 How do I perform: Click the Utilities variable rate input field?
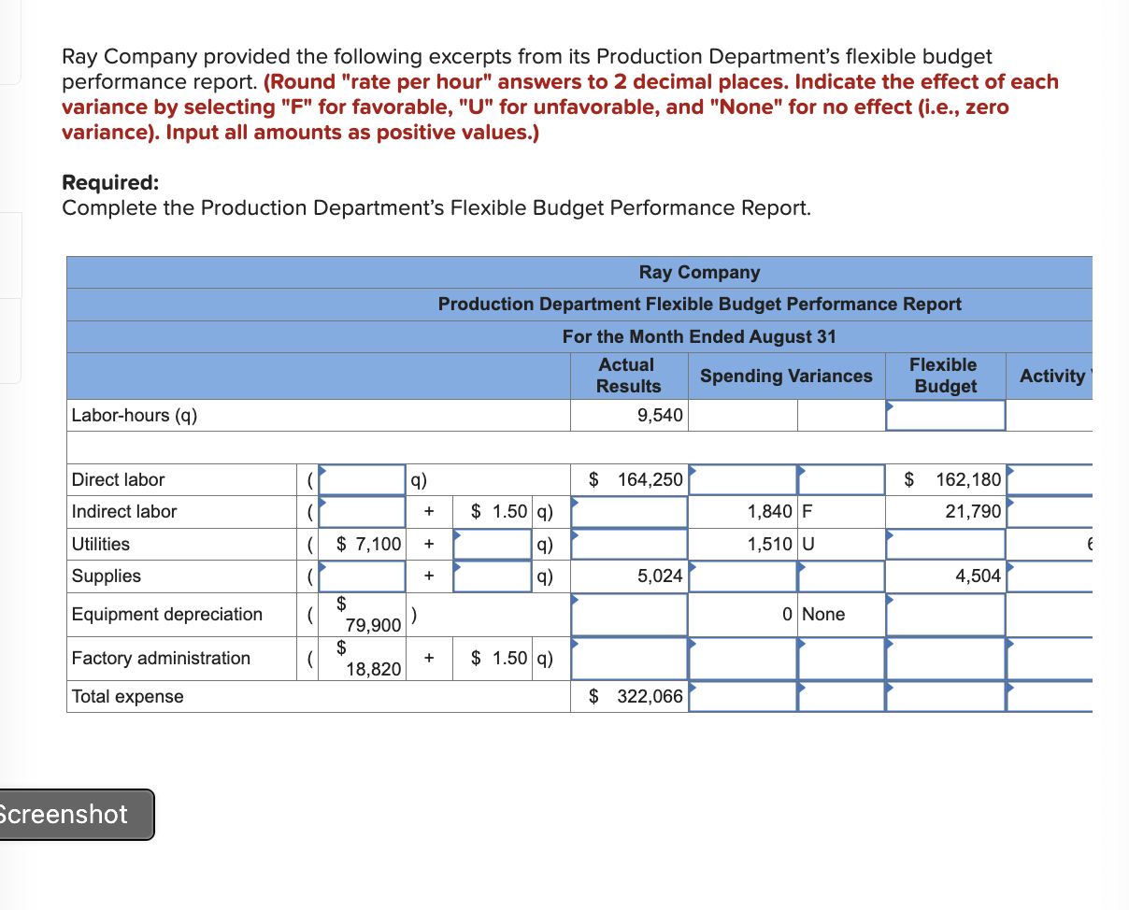click(493, 544)
